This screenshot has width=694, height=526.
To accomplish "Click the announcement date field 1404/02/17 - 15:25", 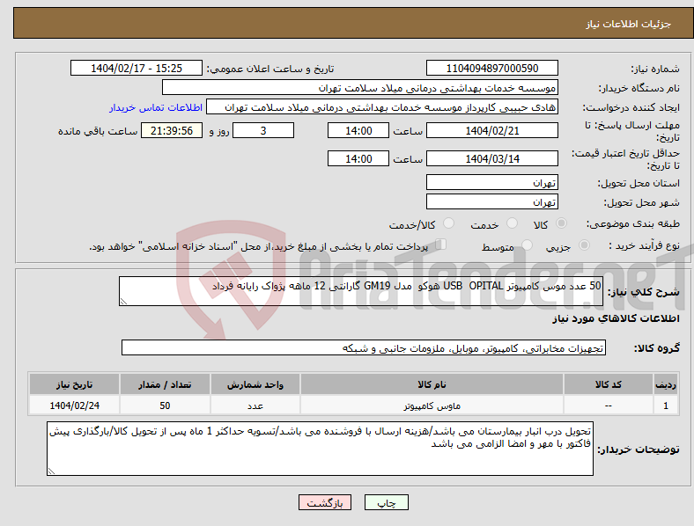I will coord(137,68).
